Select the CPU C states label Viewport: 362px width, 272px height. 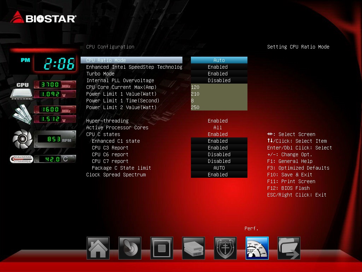pyautogui.click(x=103, y=134)
